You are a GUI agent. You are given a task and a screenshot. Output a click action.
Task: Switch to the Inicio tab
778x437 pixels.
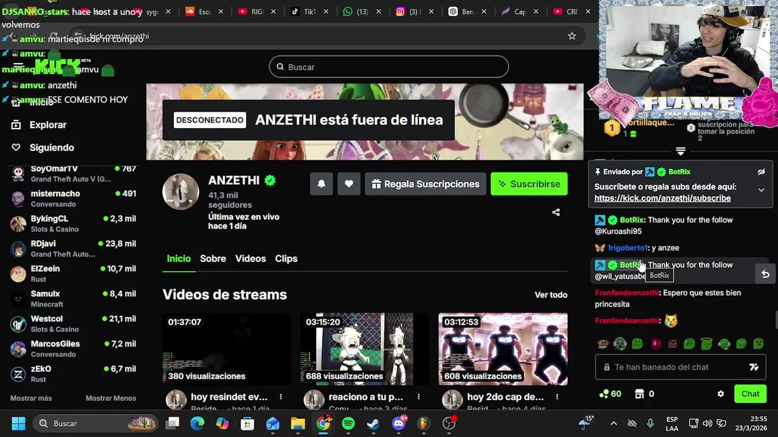[179, 259]
